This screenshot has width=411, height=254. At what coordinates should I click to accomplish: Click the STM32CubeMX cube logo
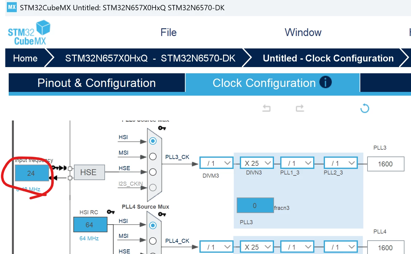pyautogui.click(x=29, y=33)
